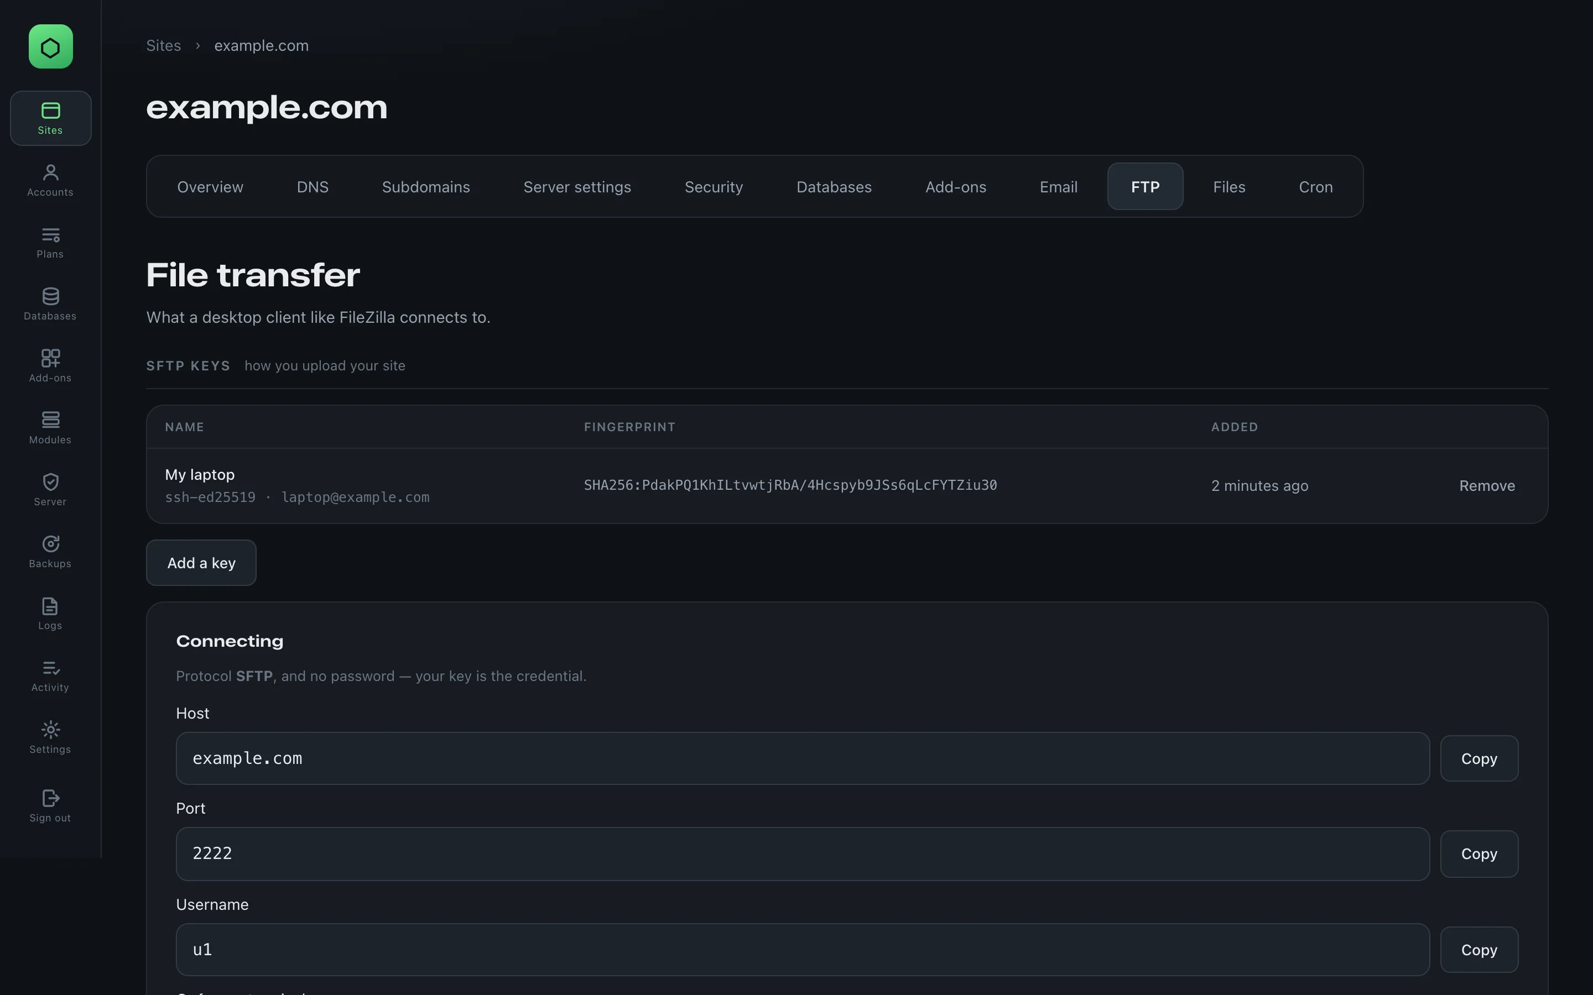This screenshot has width=1593, height=995.
Task: Switch to the Files tab
Action: coord(1229,187)
